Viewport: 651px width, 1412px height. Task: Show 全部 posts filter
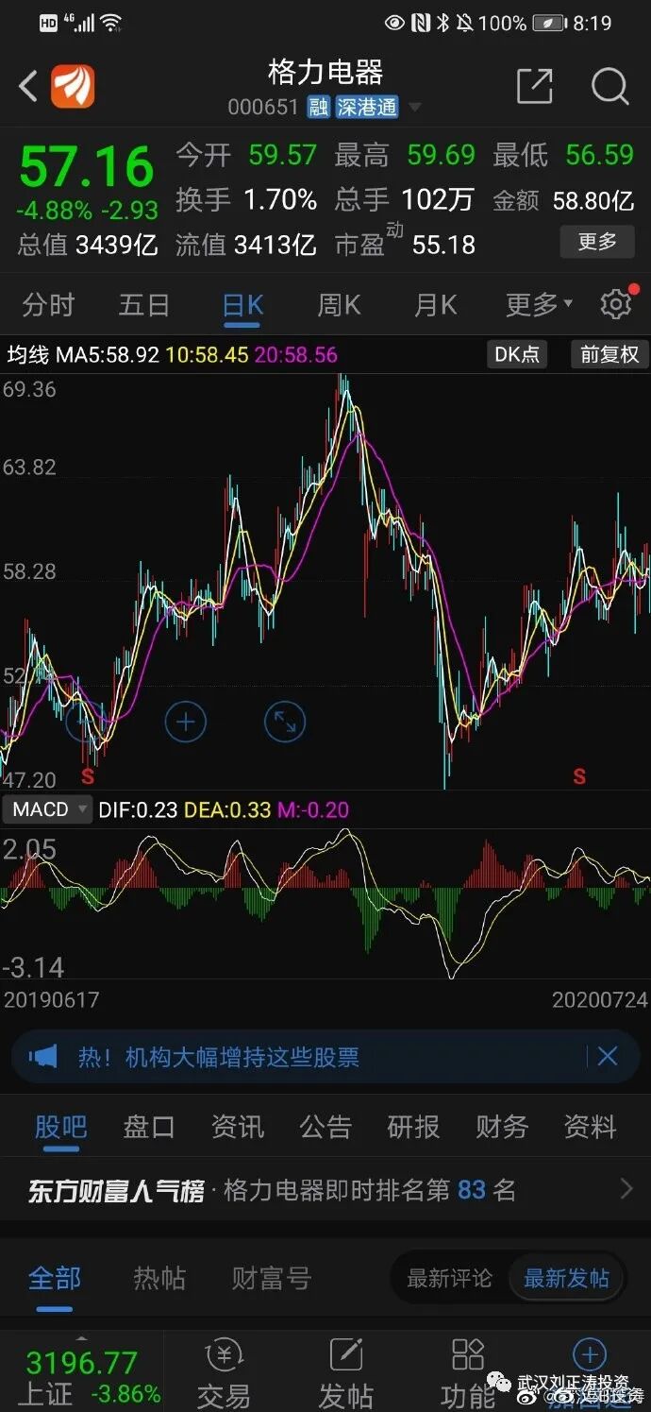(x=55, y=1279)
